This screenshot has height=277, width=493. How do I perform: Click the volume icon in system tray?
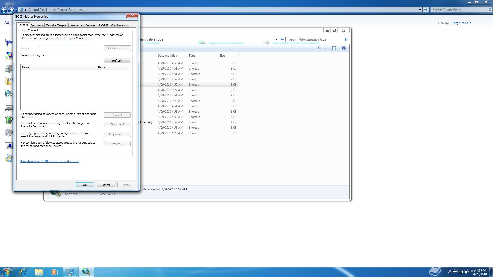click(x=467, y=272)
